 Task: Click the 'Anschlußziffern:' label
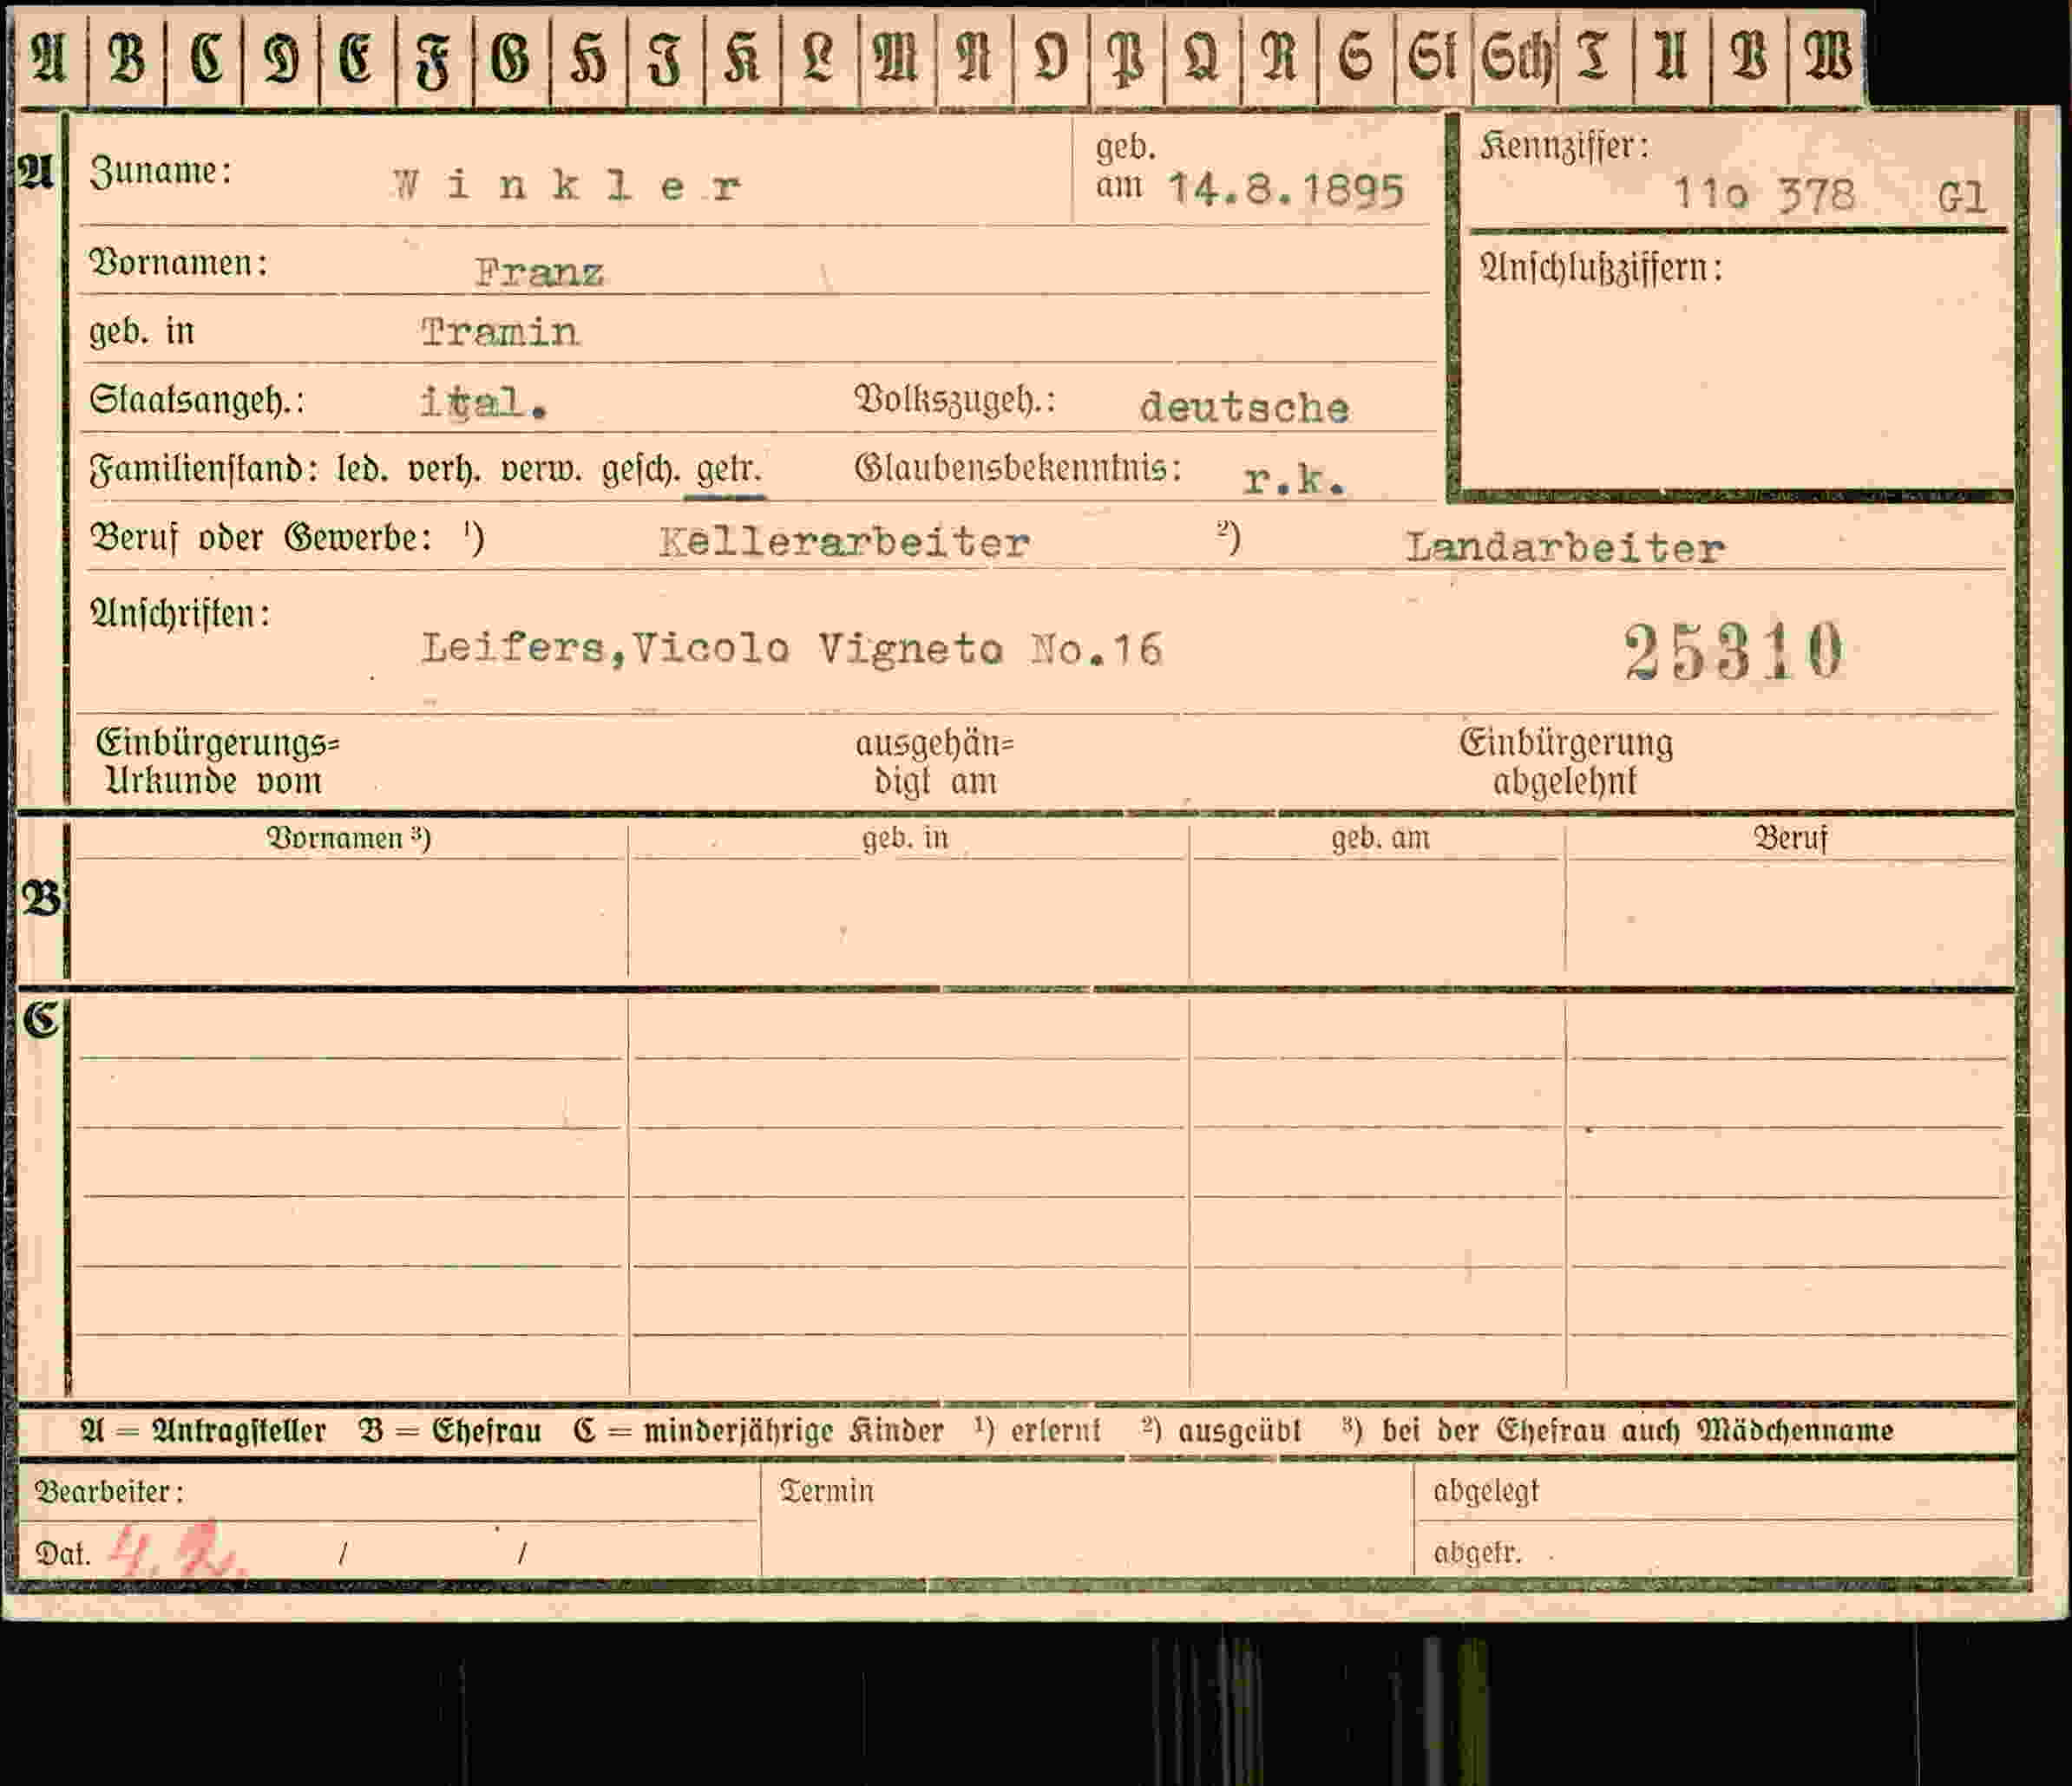click(1601, 268)
